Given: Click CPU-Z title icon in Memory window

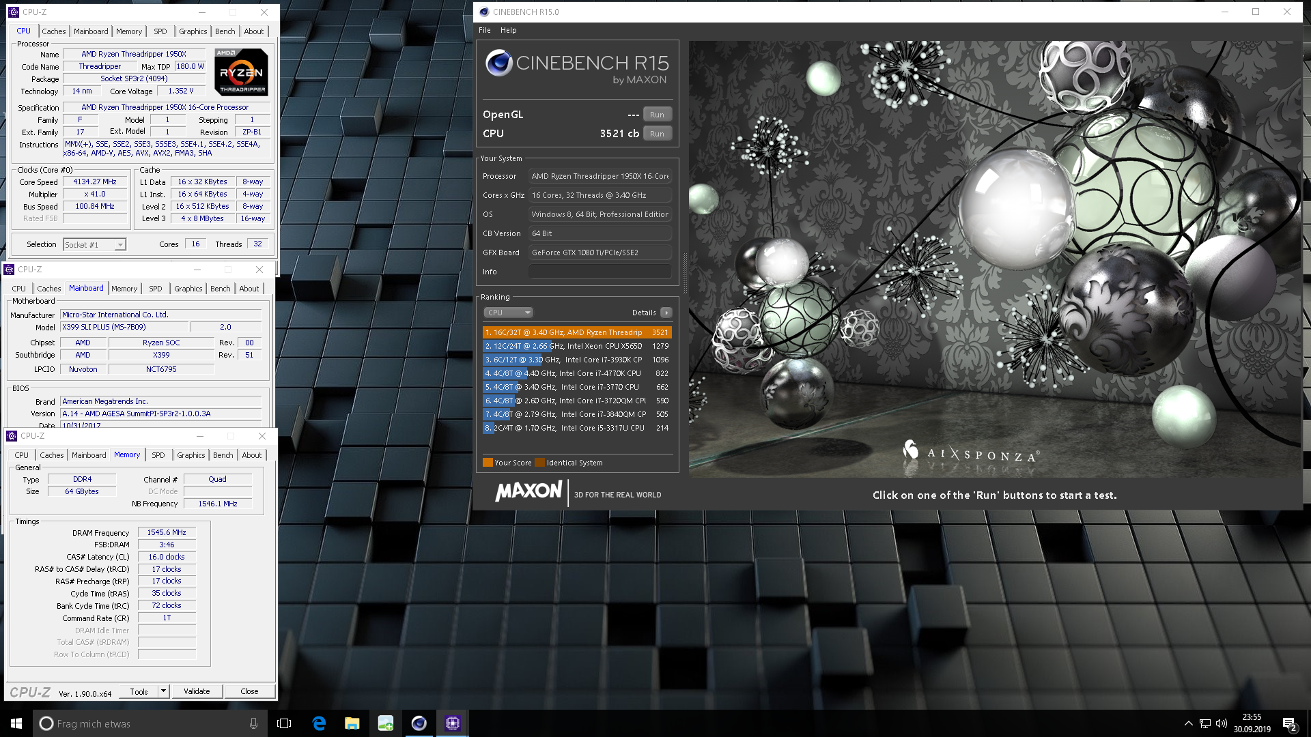Looking at the screenshot, I should pyautogui.click(x=12, y=436).
